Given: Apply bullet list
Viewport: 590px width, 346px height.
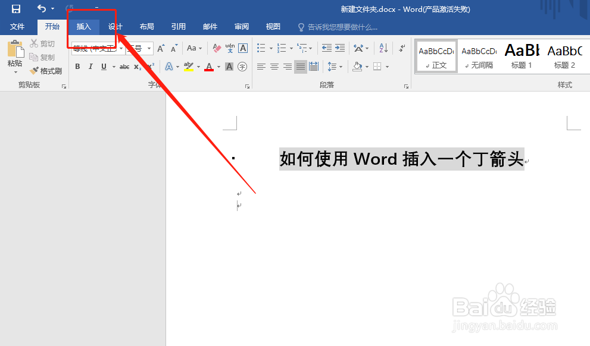Looking at the screenshot, I should (x=261, y=48).
